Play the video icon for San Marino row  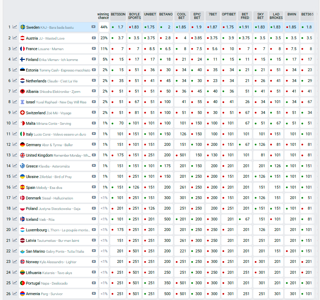pos(94,251)
